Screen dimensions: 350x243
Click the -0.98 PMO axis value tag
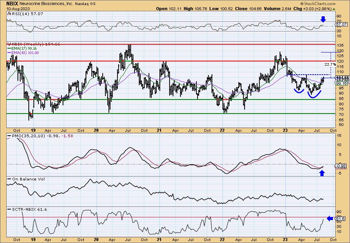(x=341, y=166)
